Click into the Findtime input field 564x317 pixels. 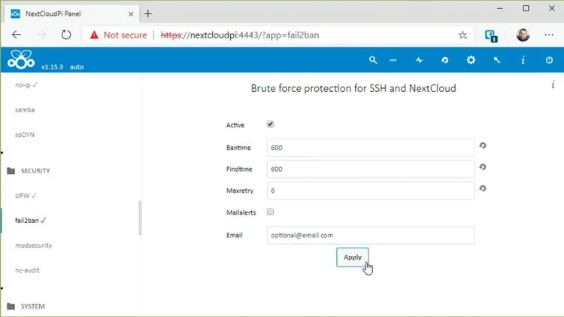(x=371, y=169)
